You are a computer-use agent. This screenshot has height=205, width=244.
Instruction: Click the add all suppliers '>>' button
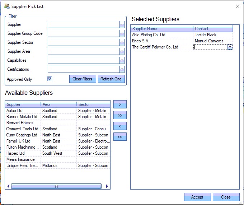click(120, 115)
